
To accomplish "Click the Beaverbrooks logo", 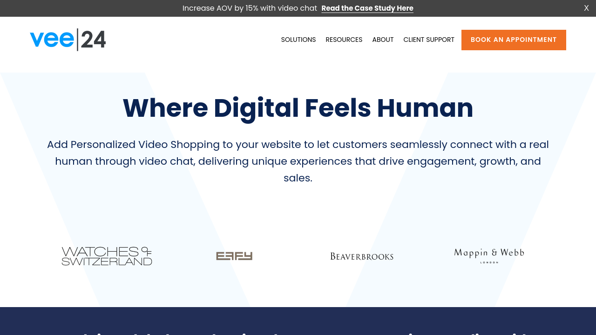I will point(362,256).
